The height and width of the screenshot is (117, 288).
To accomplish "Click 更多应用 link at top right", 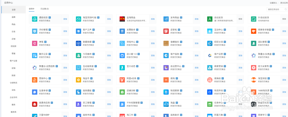I will 284,3.
